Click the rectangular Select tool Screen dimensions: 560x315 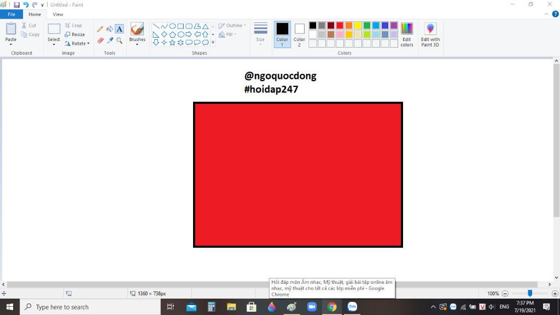(x=54, y=29)
